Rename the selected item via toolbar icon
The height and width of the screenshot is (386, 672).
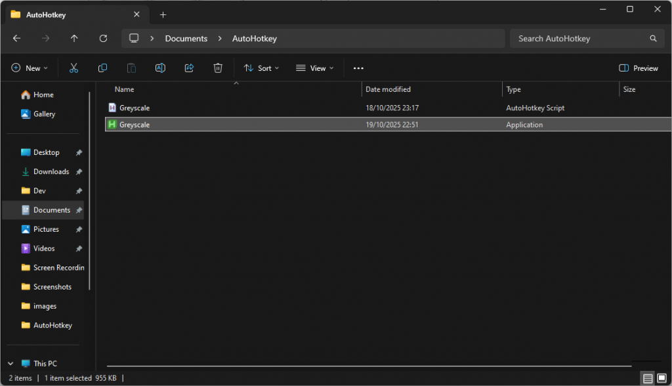click(x=160, y=68)
